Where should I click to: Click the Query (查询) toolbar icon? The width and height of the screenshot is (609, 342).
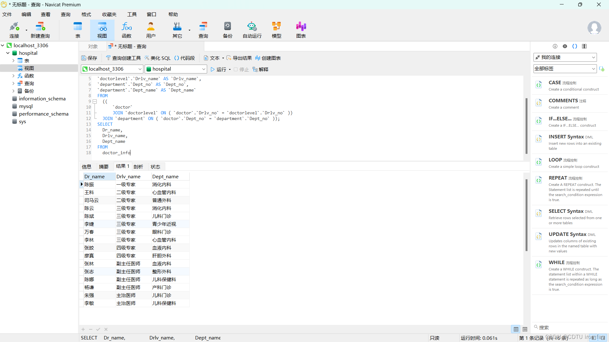(x=203, y=30)
